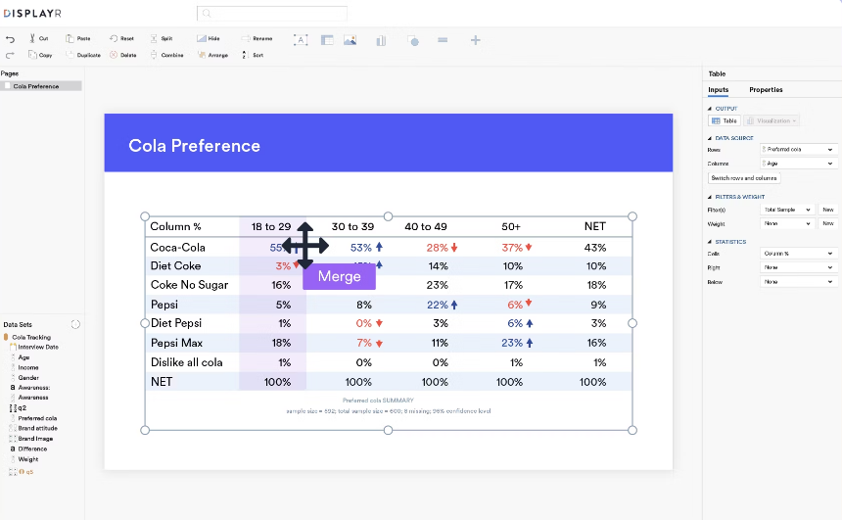Viewport: 842px width, 520px height.
Task: Open the Right statistics dropdown
Action: point(798,267)
